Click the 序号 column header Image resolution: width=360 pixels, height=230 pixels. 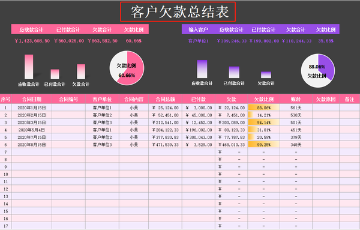[5, 99]
